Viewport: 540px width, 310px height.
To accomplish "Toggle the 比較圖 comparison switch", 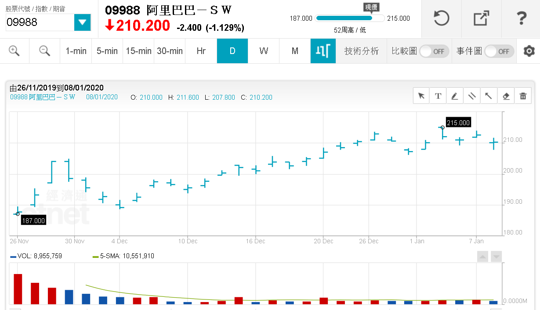I will (x=434, y=51).
